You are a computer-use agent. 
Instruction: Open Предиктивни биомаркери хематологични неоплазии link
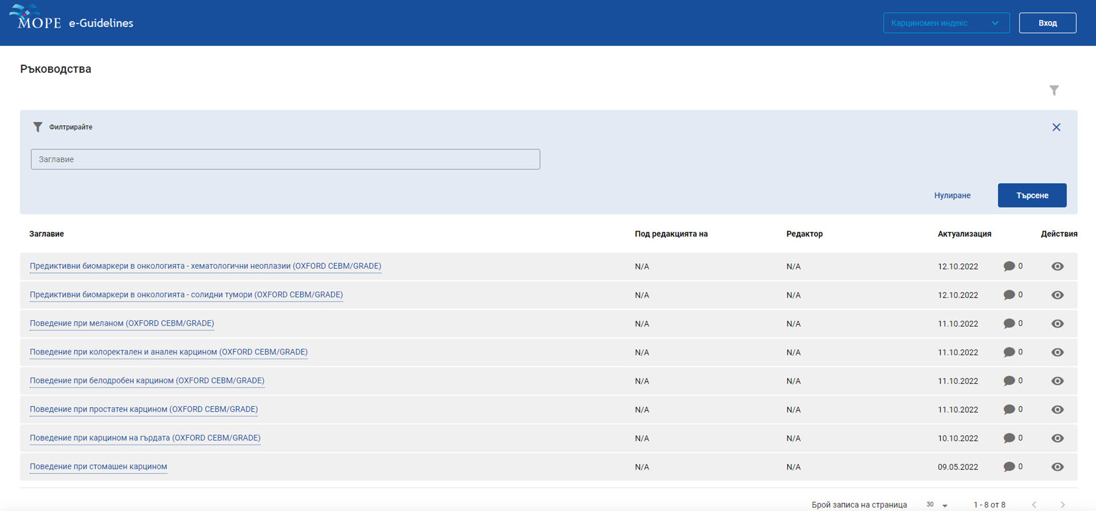[205, 266]
